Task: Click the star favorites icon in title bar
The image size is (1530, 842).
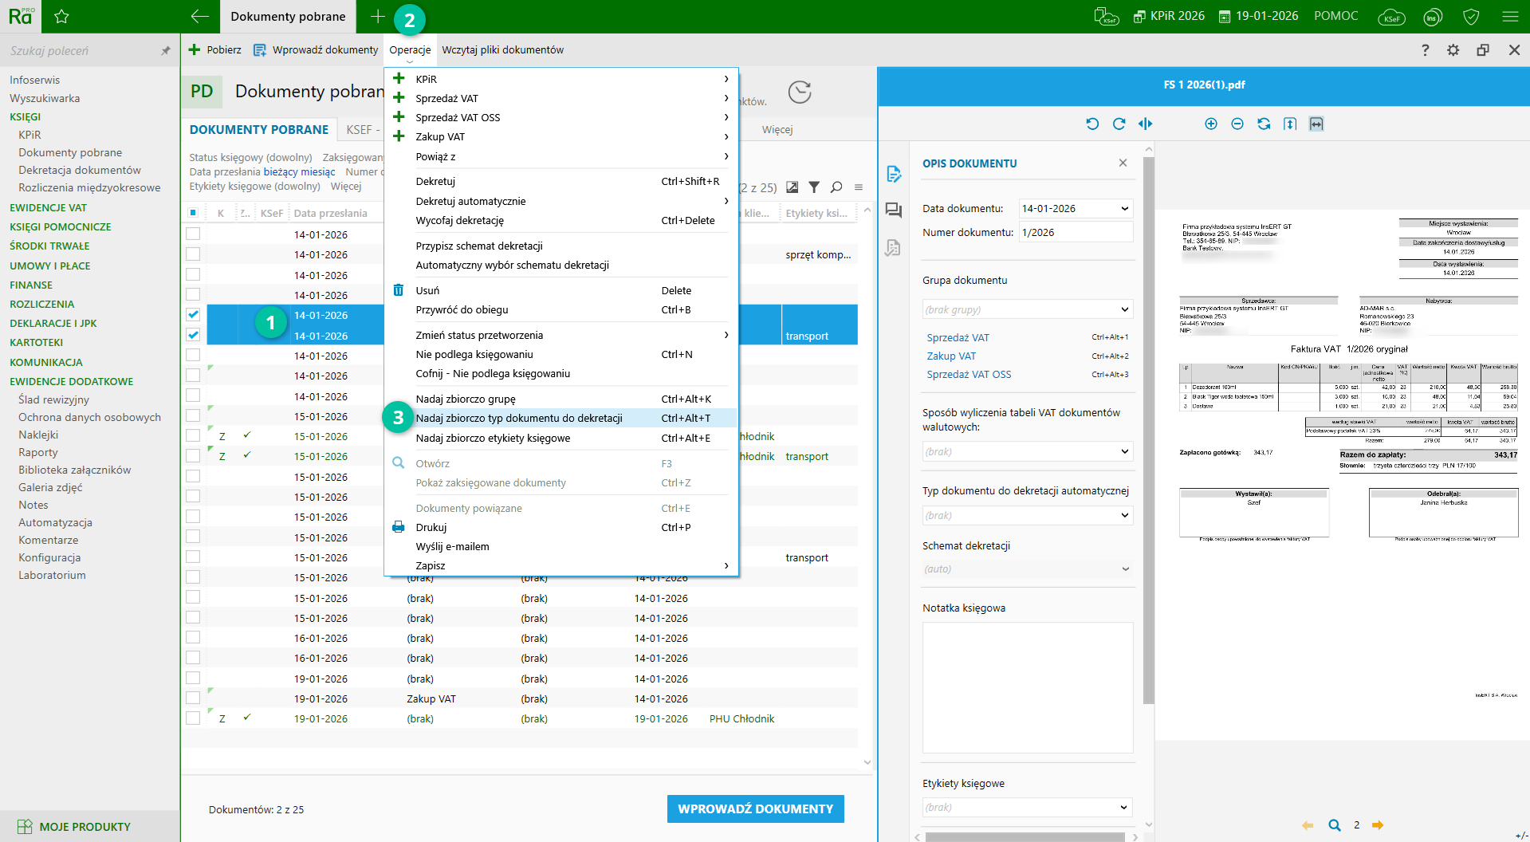Action: tap(61, 17)
